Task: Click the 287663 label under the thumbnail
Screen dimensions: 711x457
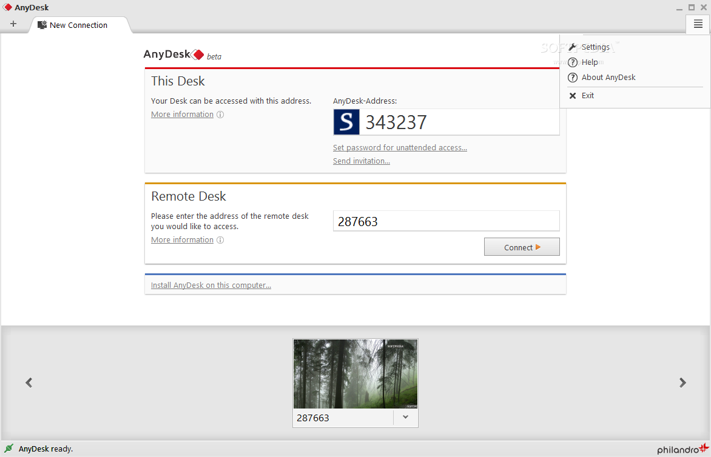Action: pos(313,418)
